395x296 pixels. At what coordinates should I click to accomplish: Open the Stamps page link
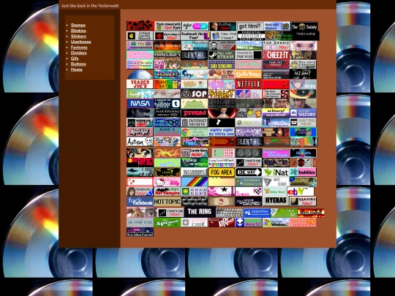click(x=78, y=25)
